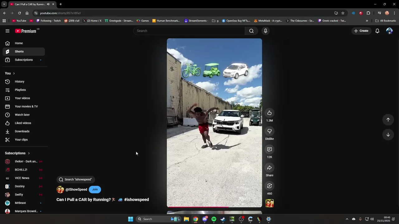The height and width of the screenshot is (224, 399).
Task: Click the Share arrow icon
Action: click(x=270, y=168)
